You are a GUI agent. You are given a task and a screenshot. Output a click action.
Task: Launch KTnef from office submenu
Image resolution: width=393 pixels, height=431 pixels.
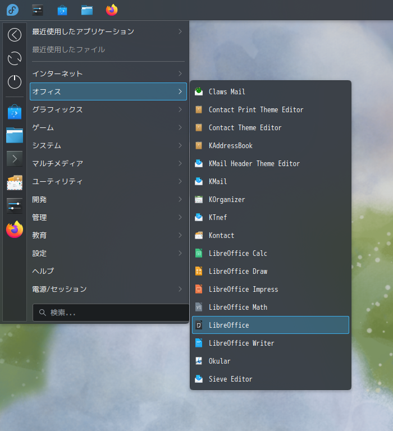coord(271,217)
